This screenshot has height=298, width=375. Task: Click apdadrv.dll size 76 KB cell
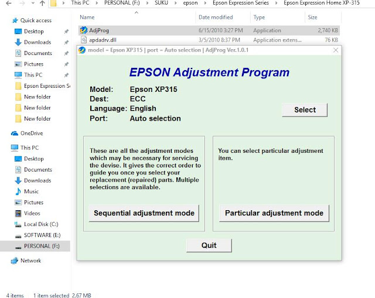click(331, 40)
